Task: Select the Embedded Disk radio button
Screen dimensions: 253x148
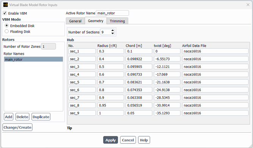Action: pos(6,26)
